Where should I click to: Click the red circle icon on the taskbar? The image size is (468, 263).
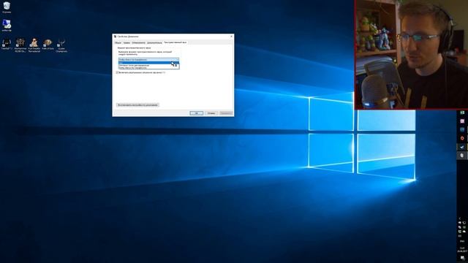click(462, 138)
